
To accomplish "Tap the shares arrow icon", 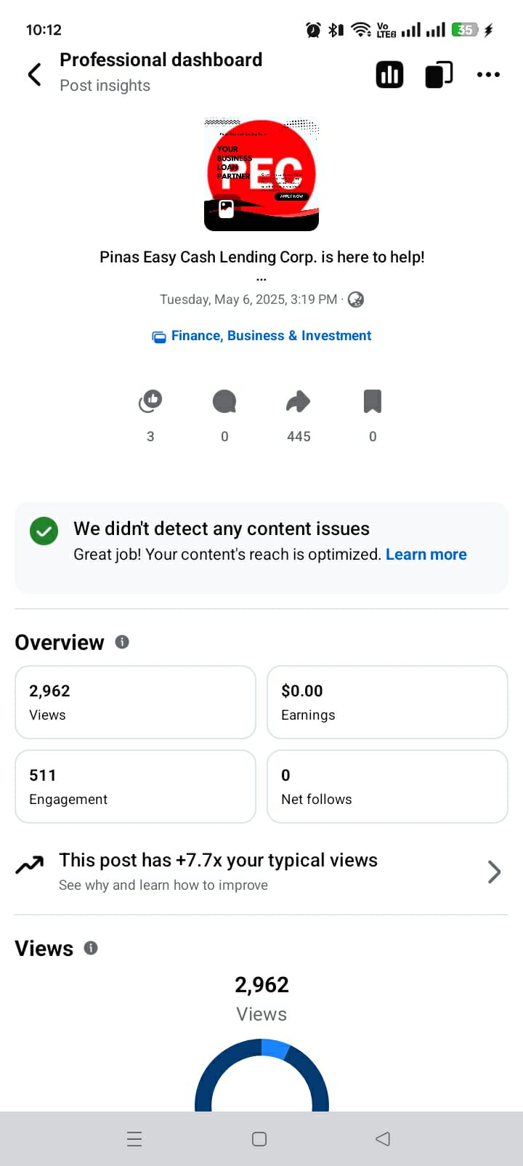I will tap(299, 401).
